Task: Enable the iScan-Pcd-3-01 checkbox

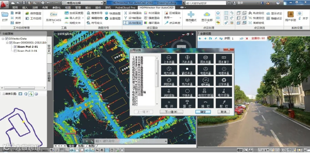Action: coord(15,51)
